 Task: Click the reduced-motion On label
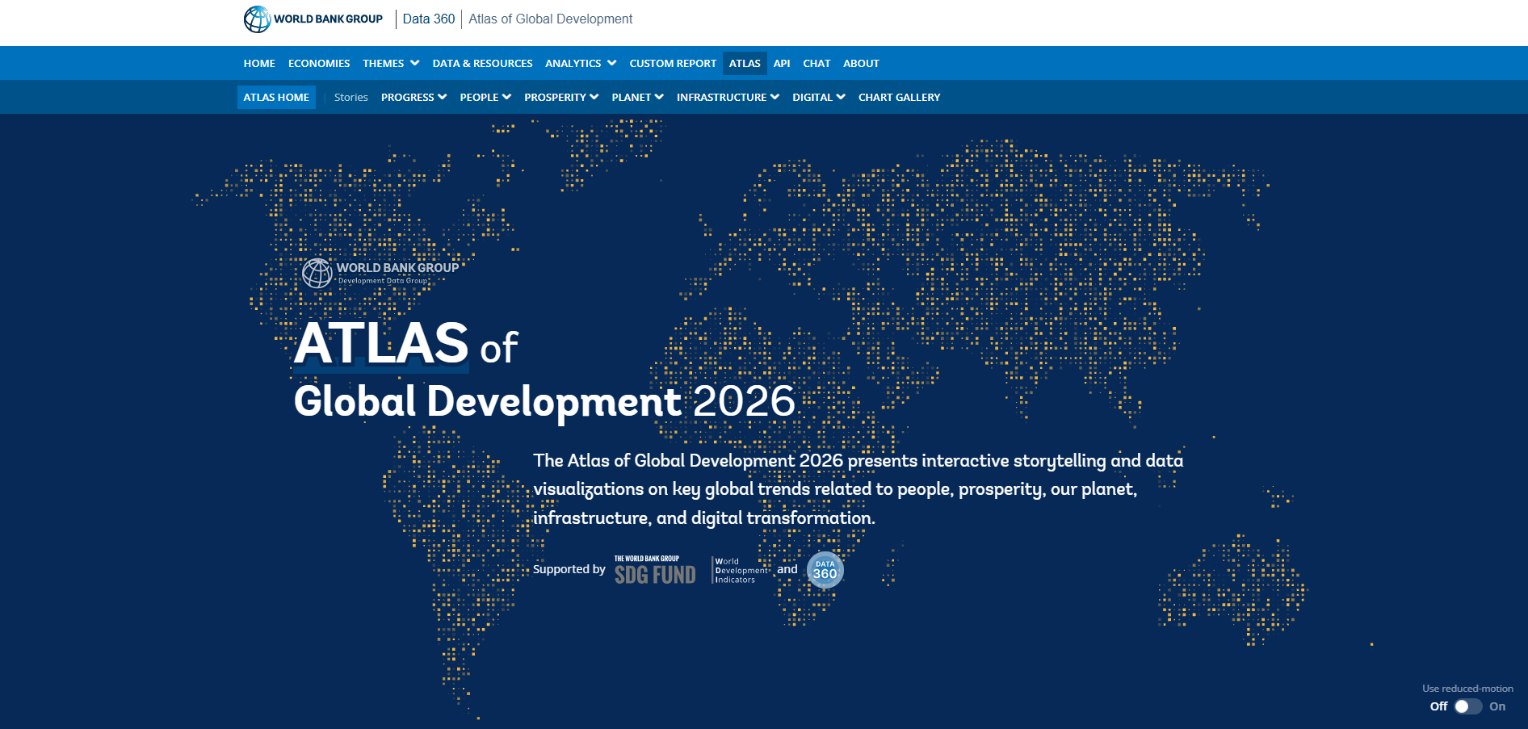click(x=1497, y=706)
